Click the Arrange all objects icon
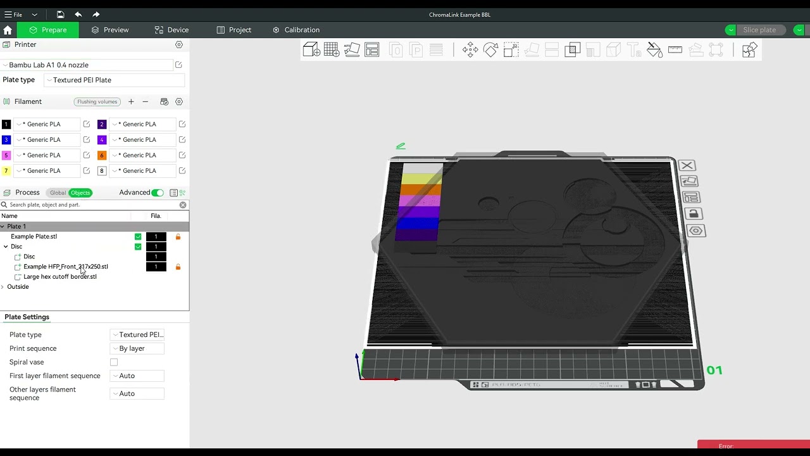This screenshot has width=810, height=456. [372, 50]
